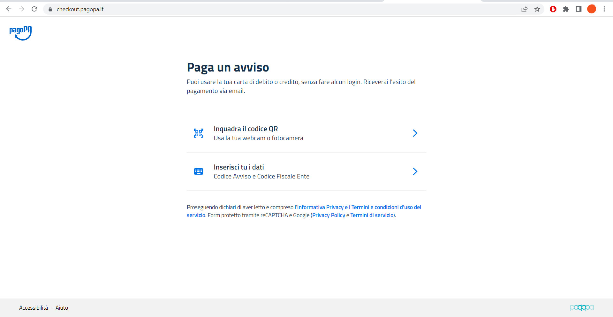The height and width of the screenshot is (317, 613).
Task: Click the red Opera-style extension icon
Action: click(553, 9)
